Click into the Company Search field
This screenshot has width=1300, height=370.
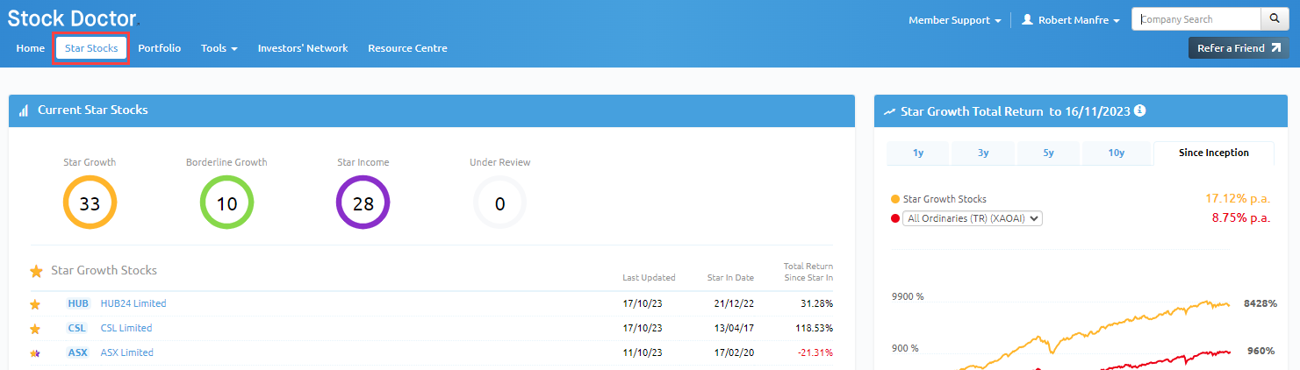(1196, 19)
